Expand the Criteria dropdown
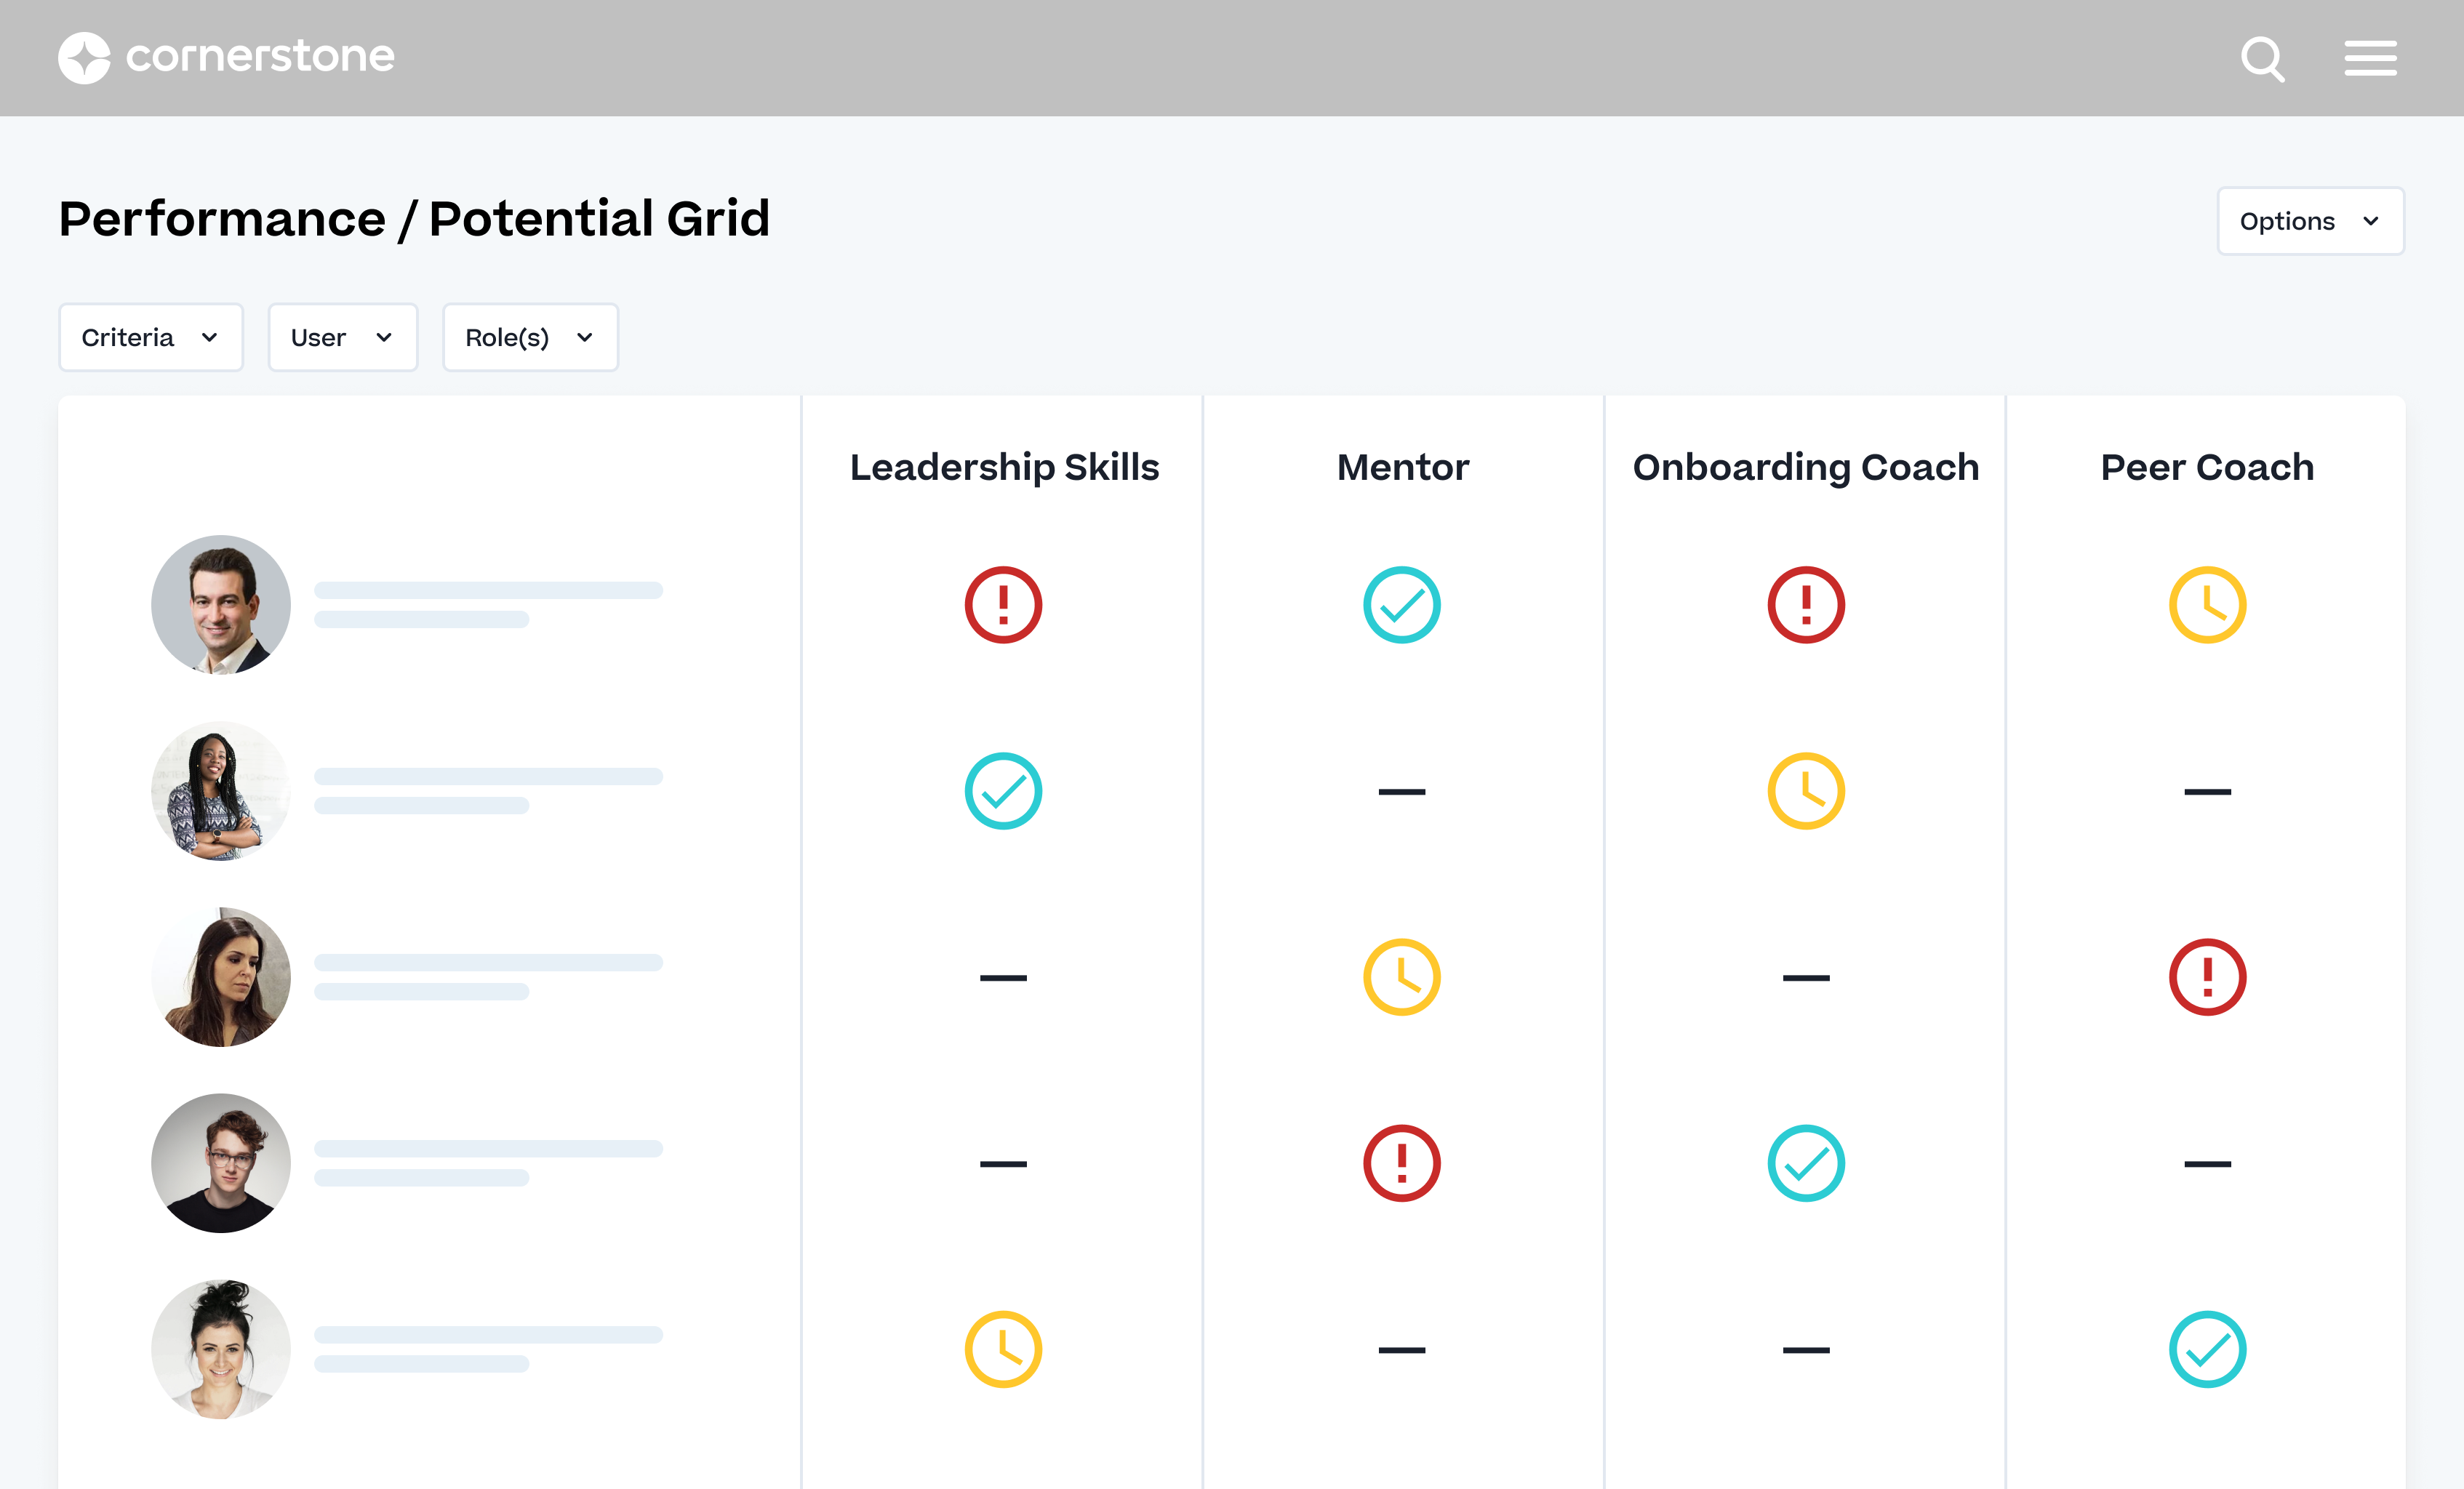2464x1489 pixels. 151,337
